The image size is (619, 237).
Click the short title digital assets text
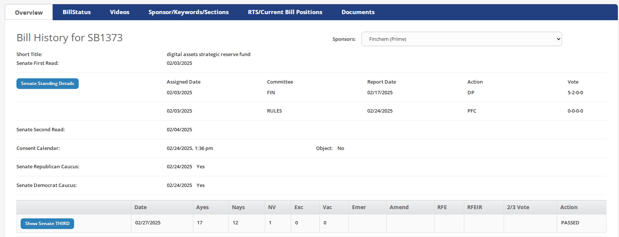(208, 55)
